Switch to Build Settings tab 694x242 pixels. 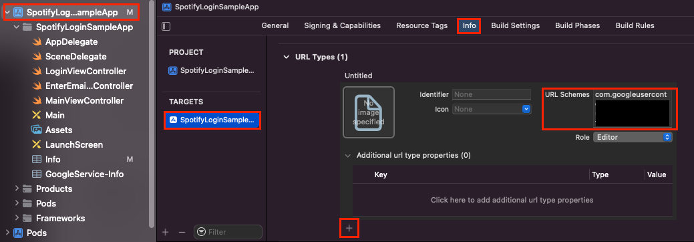[x=515, y=25]
